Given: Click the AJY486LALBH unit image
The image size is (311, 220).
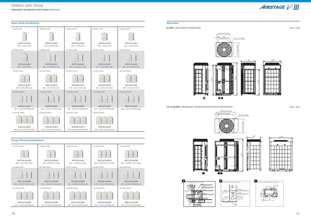Looking at the screenshot, I should coord(105,120).
